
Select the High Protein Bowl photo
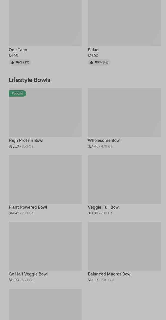(x=45, y=113)
